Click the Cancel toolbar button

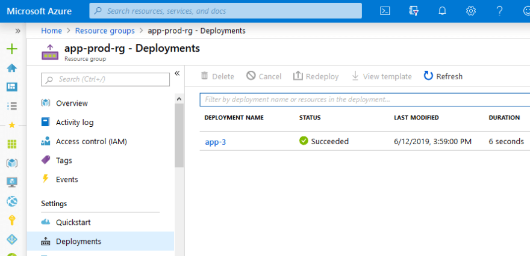264,76
